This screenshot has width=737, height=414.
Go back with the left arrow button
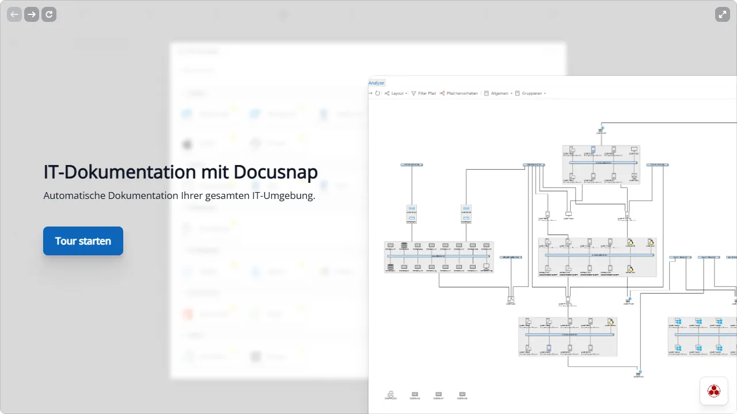[14, 14]
